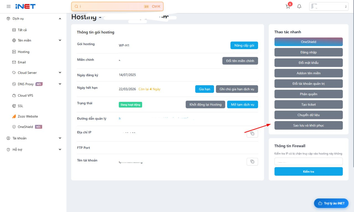354x212 pixels.
Task: Open the iNET logo home page
Action: [x=25, y=6]
